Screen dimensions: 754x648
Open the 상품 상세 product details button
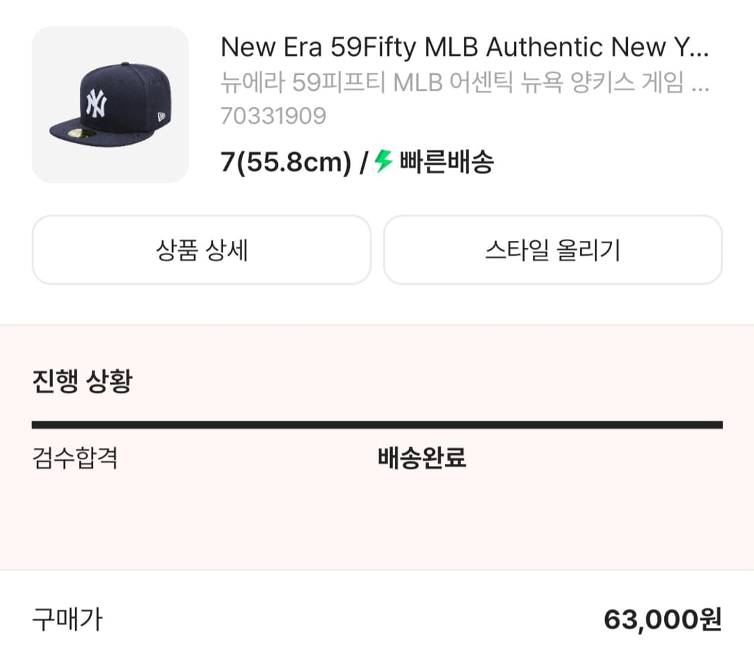(201, 250)
